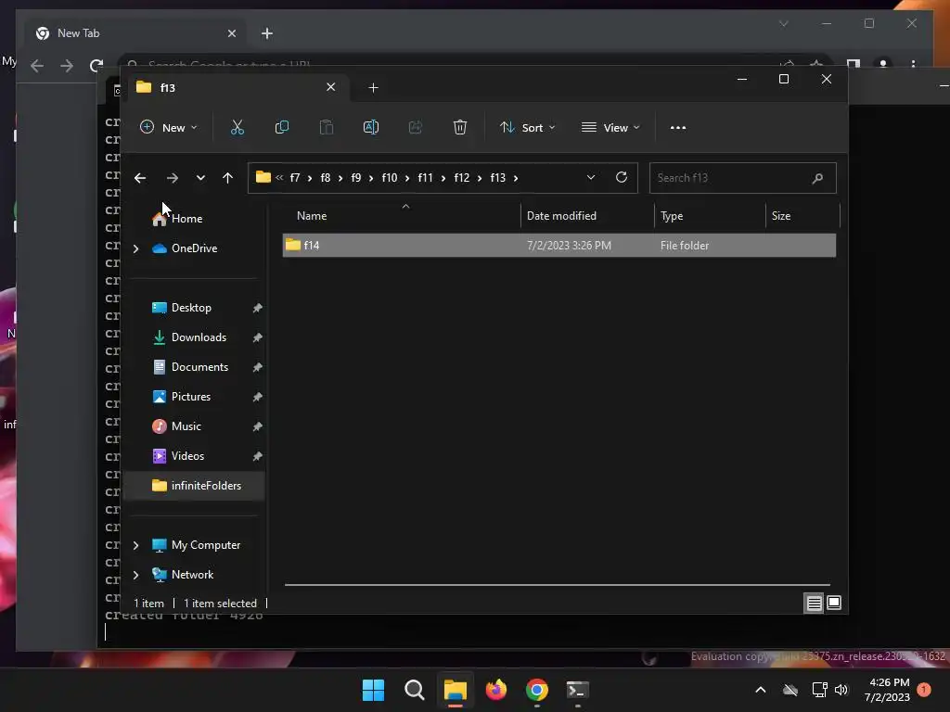Screen dimensions: 950x712
Task: Launch Firefox from the taskbar
Action: click(496, 690)
